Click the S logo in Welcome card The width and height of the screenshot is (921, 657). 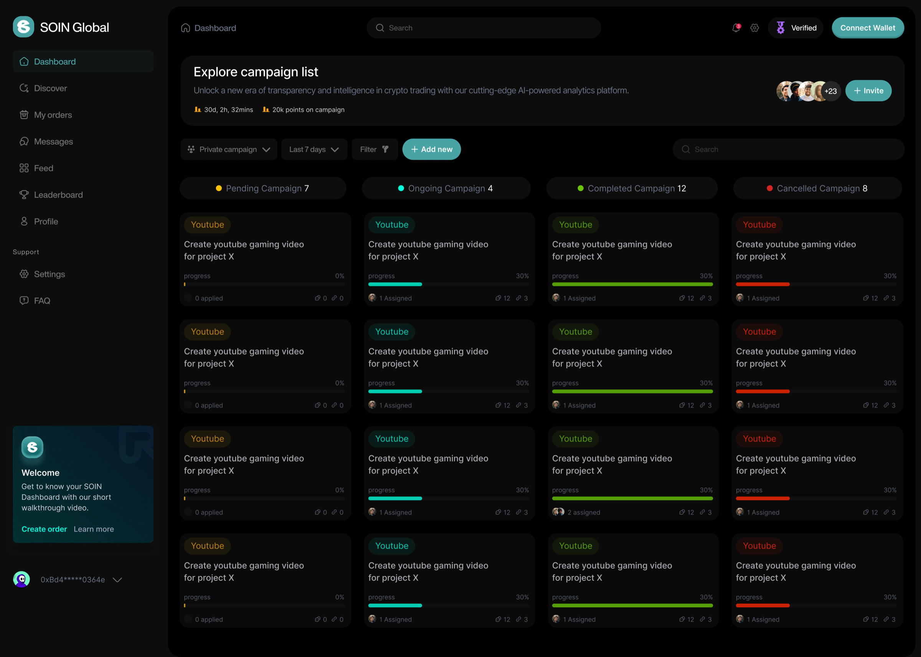click(32, 447)
